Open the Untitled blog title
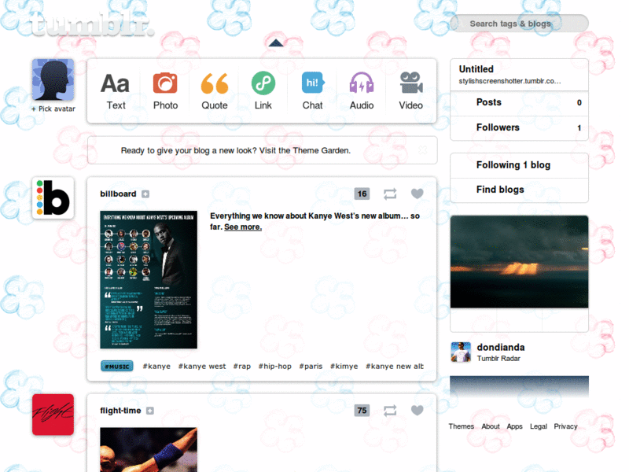Screen dimensions: 629x472 point(476,69)
